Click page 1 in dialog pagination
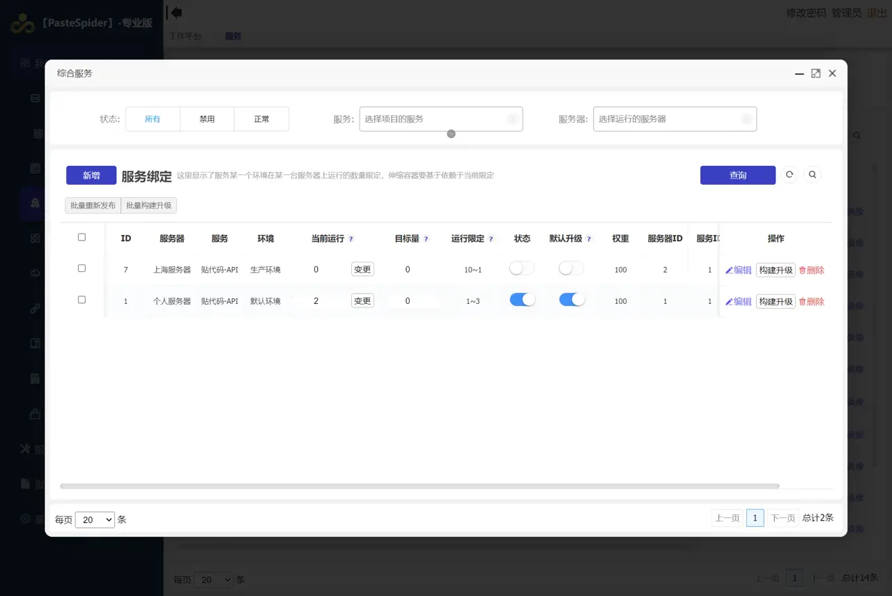Viewport: 892px width, 596px height. pos(755,518)
